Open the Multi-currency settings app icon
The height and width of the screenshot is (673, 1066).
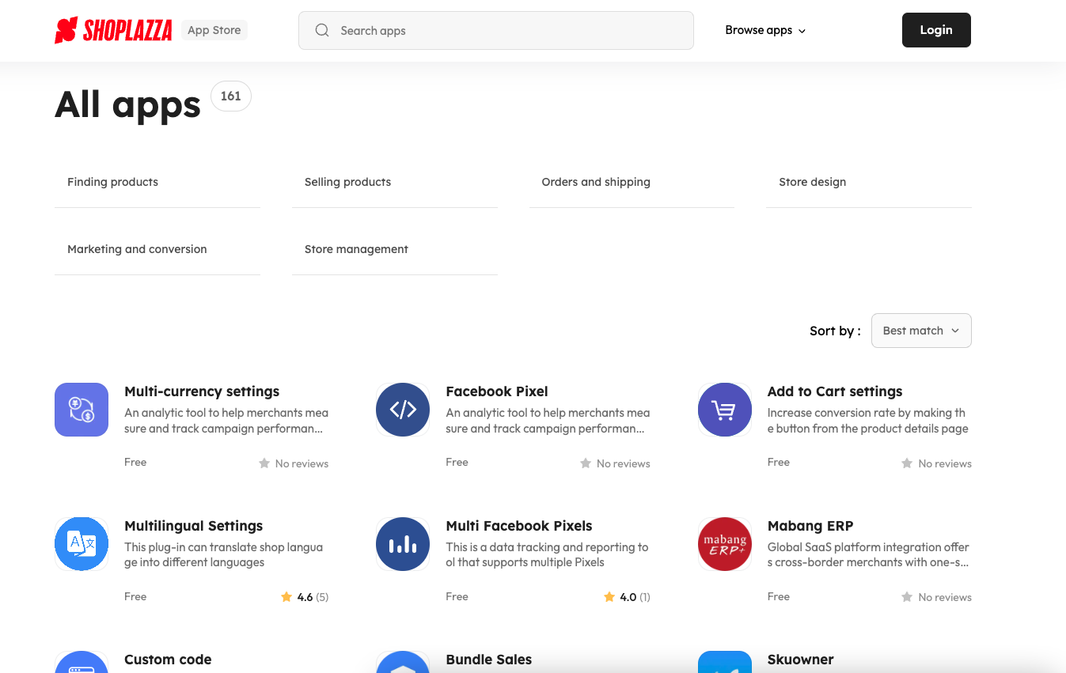click(x=82, y=410)
